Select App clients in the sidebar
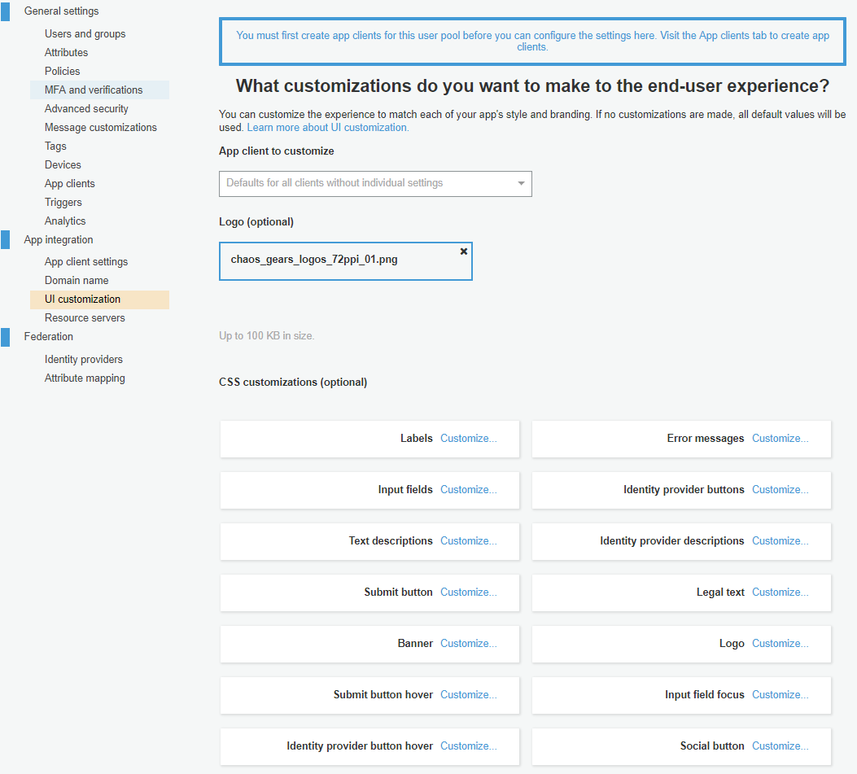 tap(70, 184)
